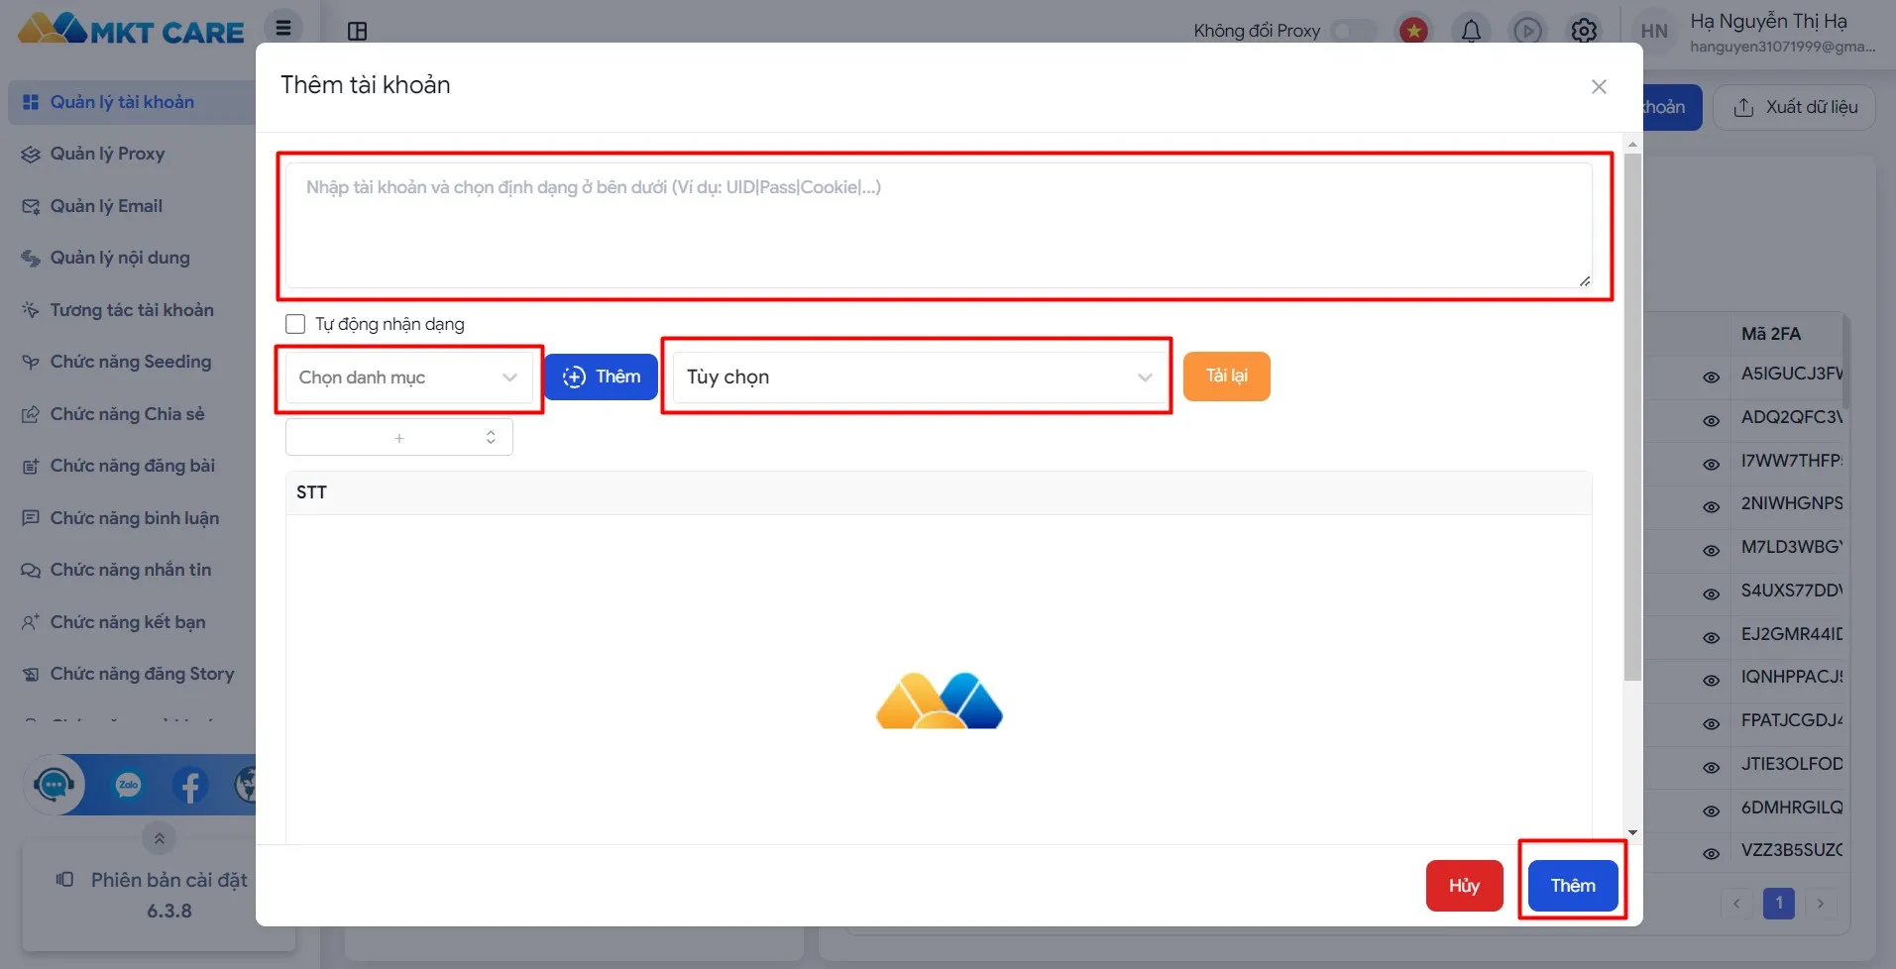The height and width of the screenshot is (969, 1896).
Task: Click the orange Tải lại button
Action: (1226, 377)
